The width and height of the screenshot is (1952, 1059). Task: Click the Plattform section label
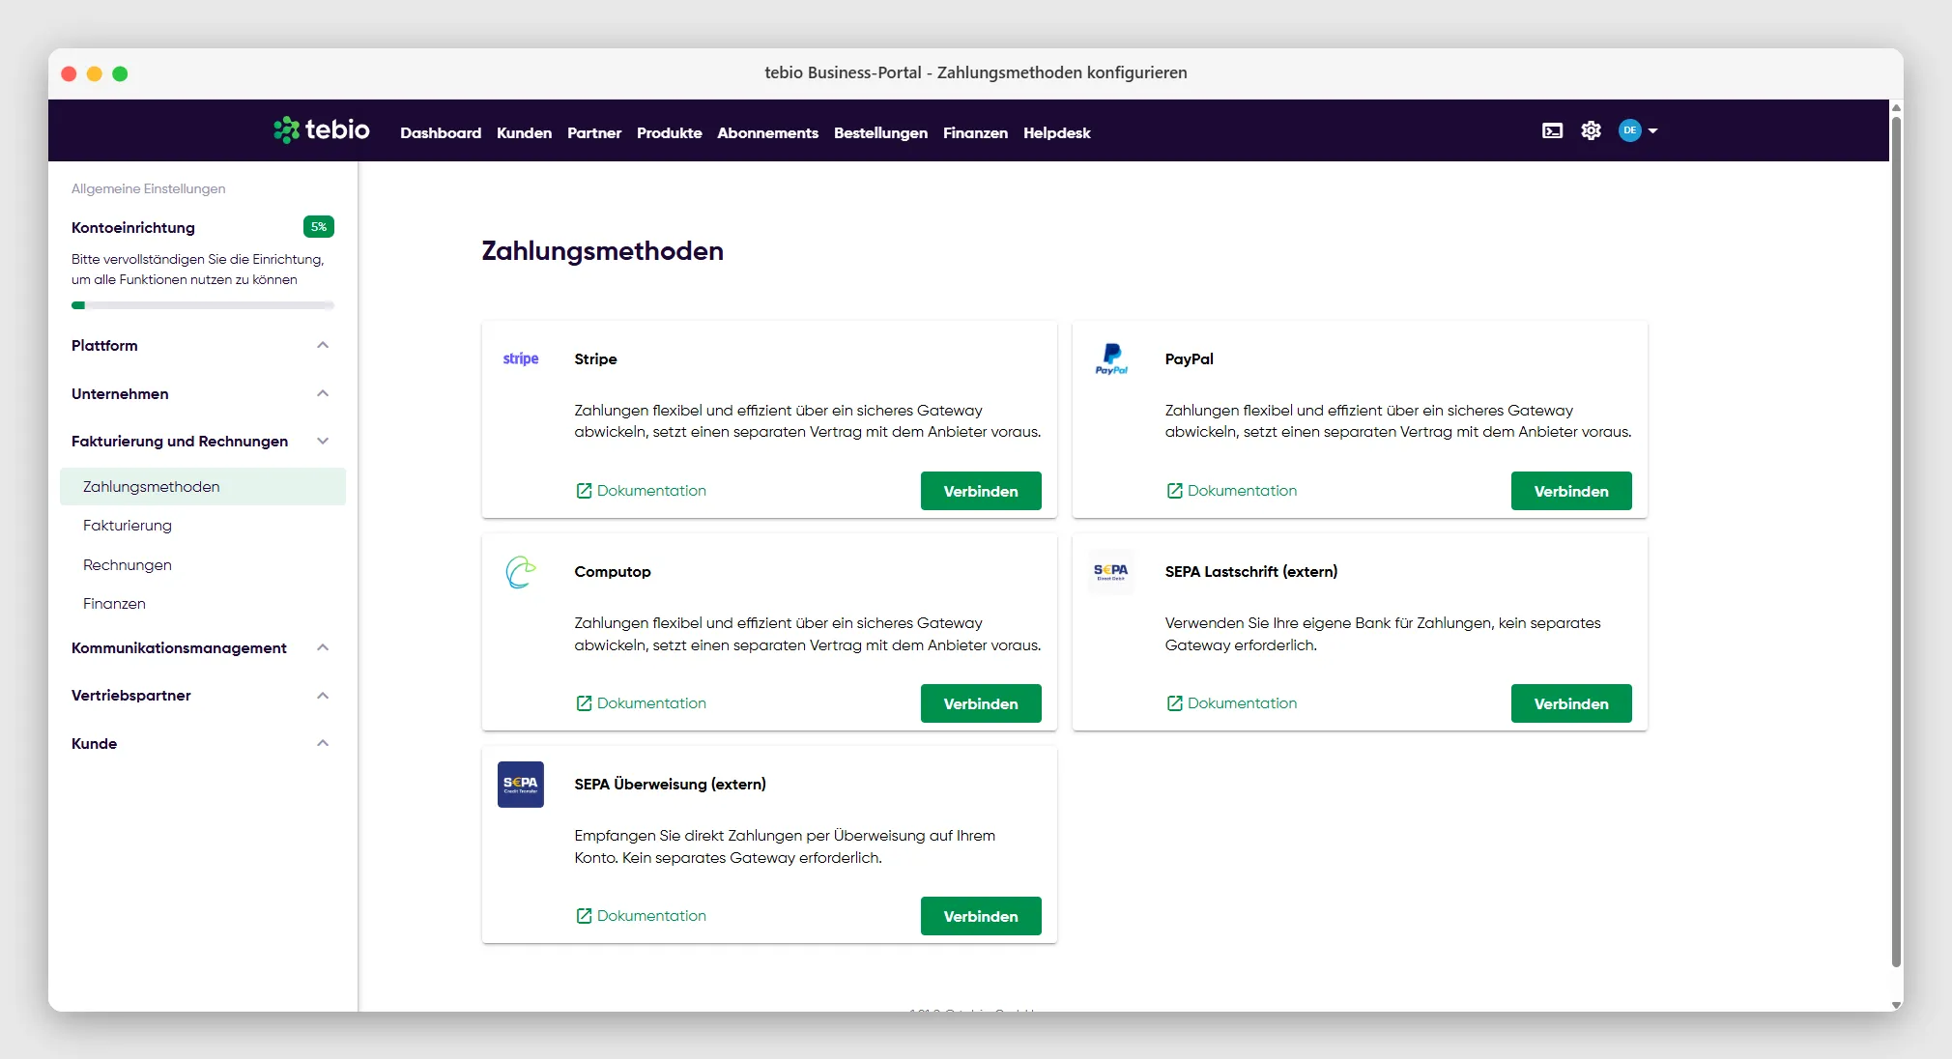point(104,345)
